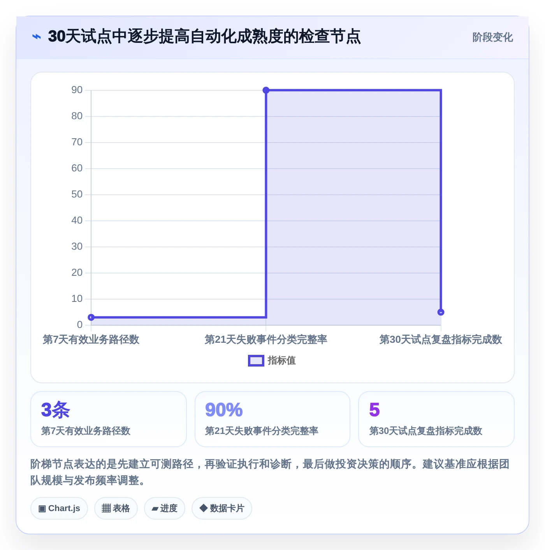Click the bar icon in 进度 chip
Image resolution: width=545 pixels, height=550 pixels.
pos(155,509)
